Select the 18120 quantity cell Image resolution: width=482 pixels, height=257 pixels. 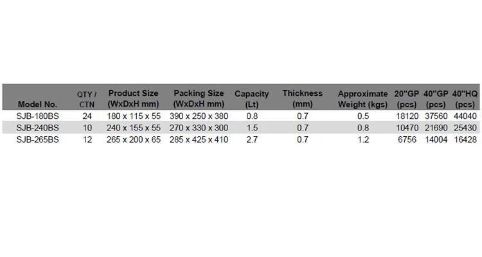point(408,116)
